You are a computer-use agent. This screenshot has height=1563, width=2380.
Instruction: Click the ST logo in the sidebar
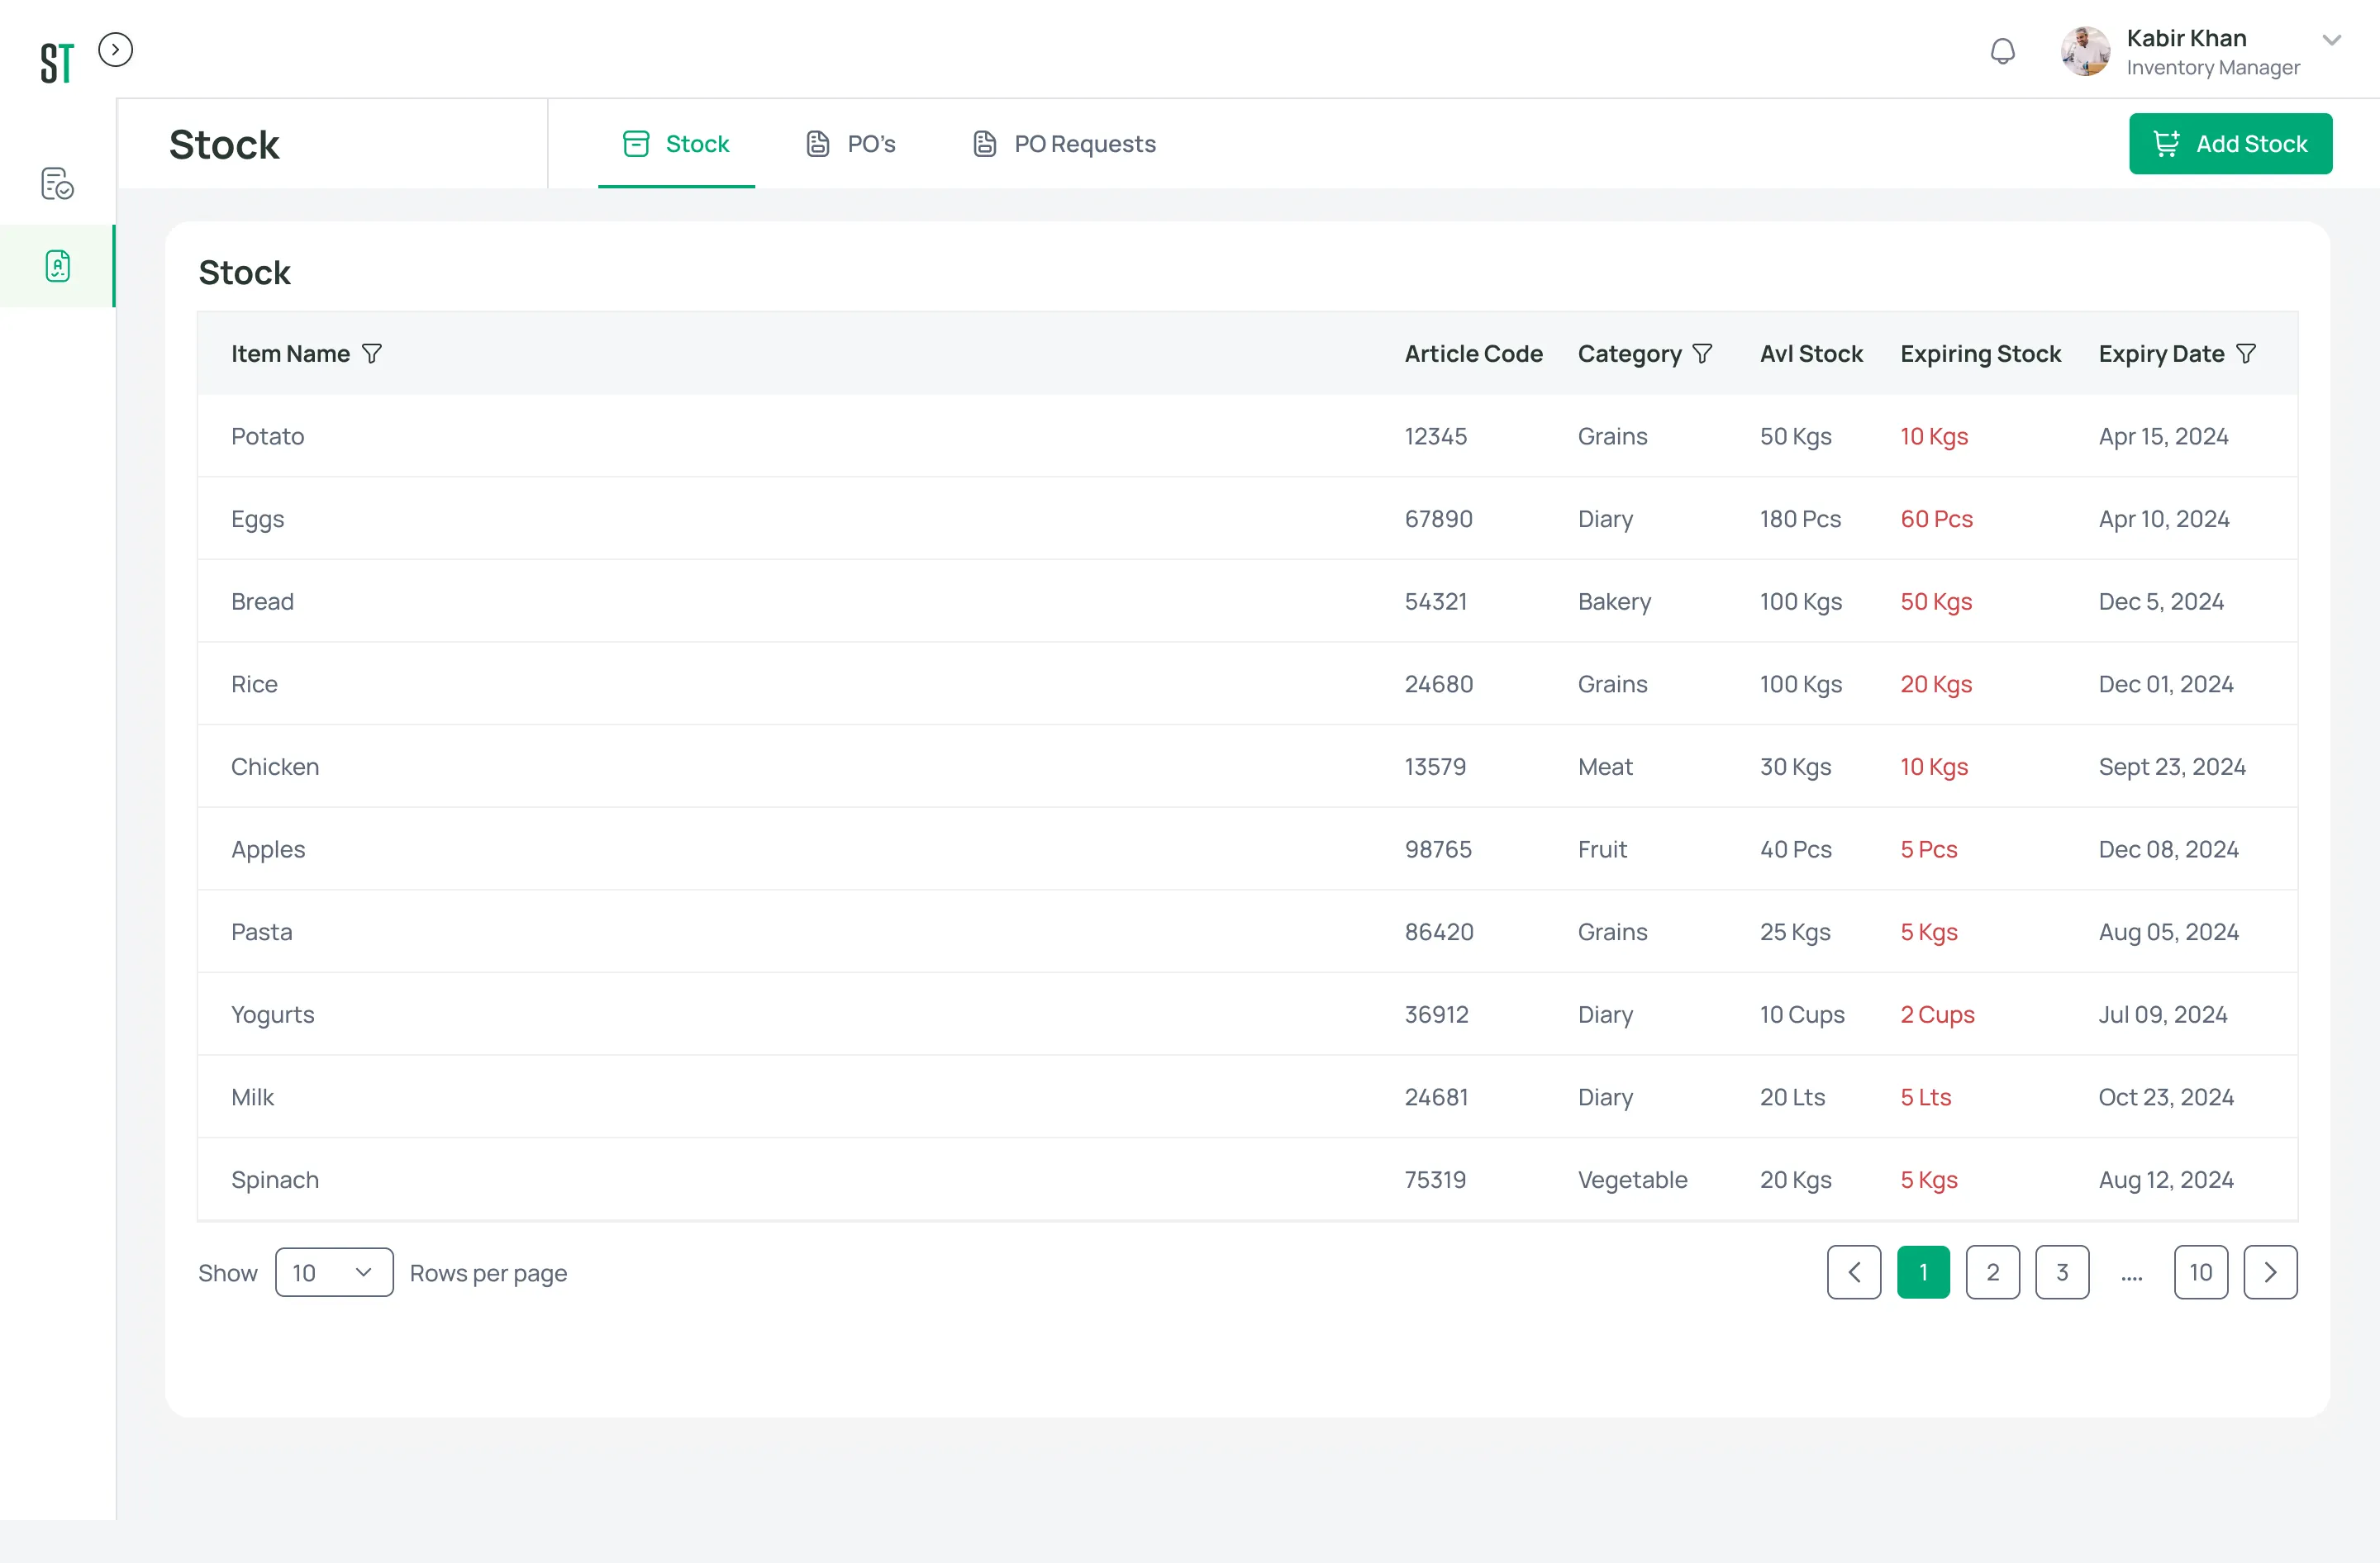[x=57, y=64]
